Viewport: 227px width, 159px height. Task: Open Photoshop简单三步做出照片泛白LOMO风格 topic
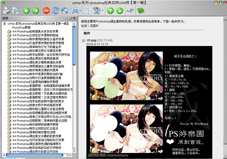[42, 117]
